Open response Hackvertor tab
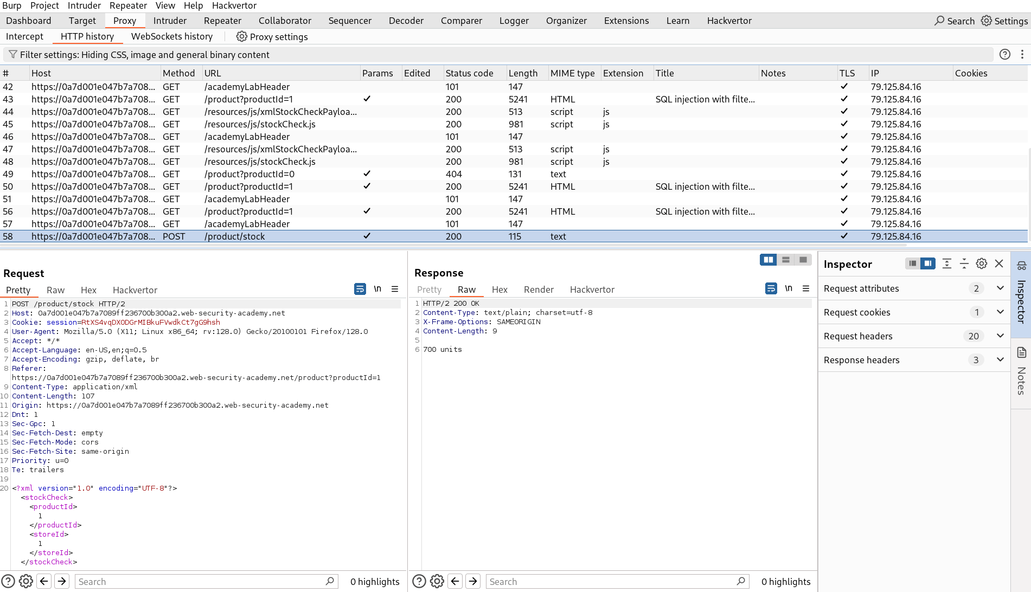 592,289
